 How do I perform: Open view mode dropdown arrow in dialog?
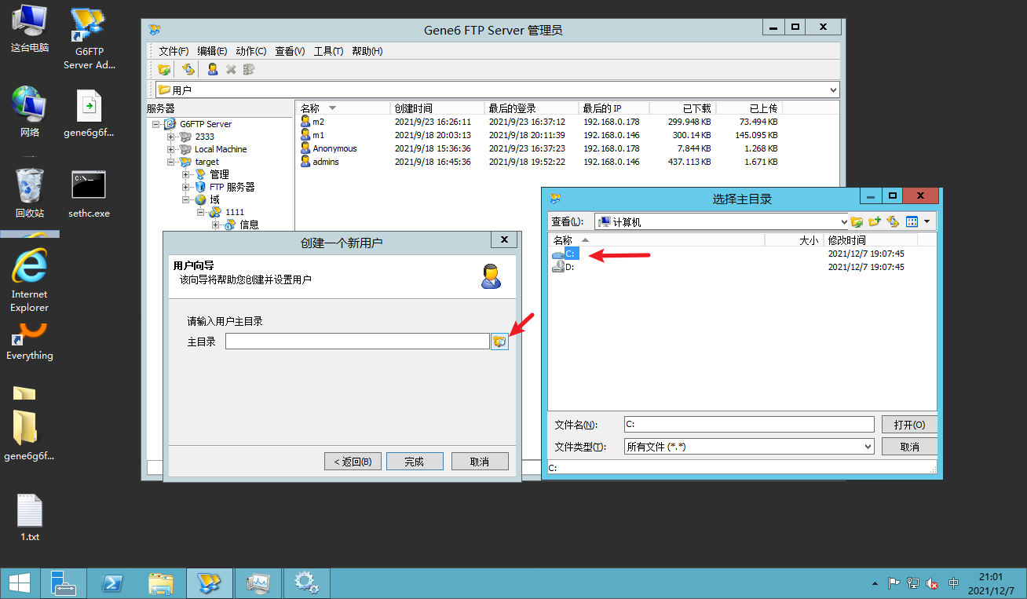point(927,222)
